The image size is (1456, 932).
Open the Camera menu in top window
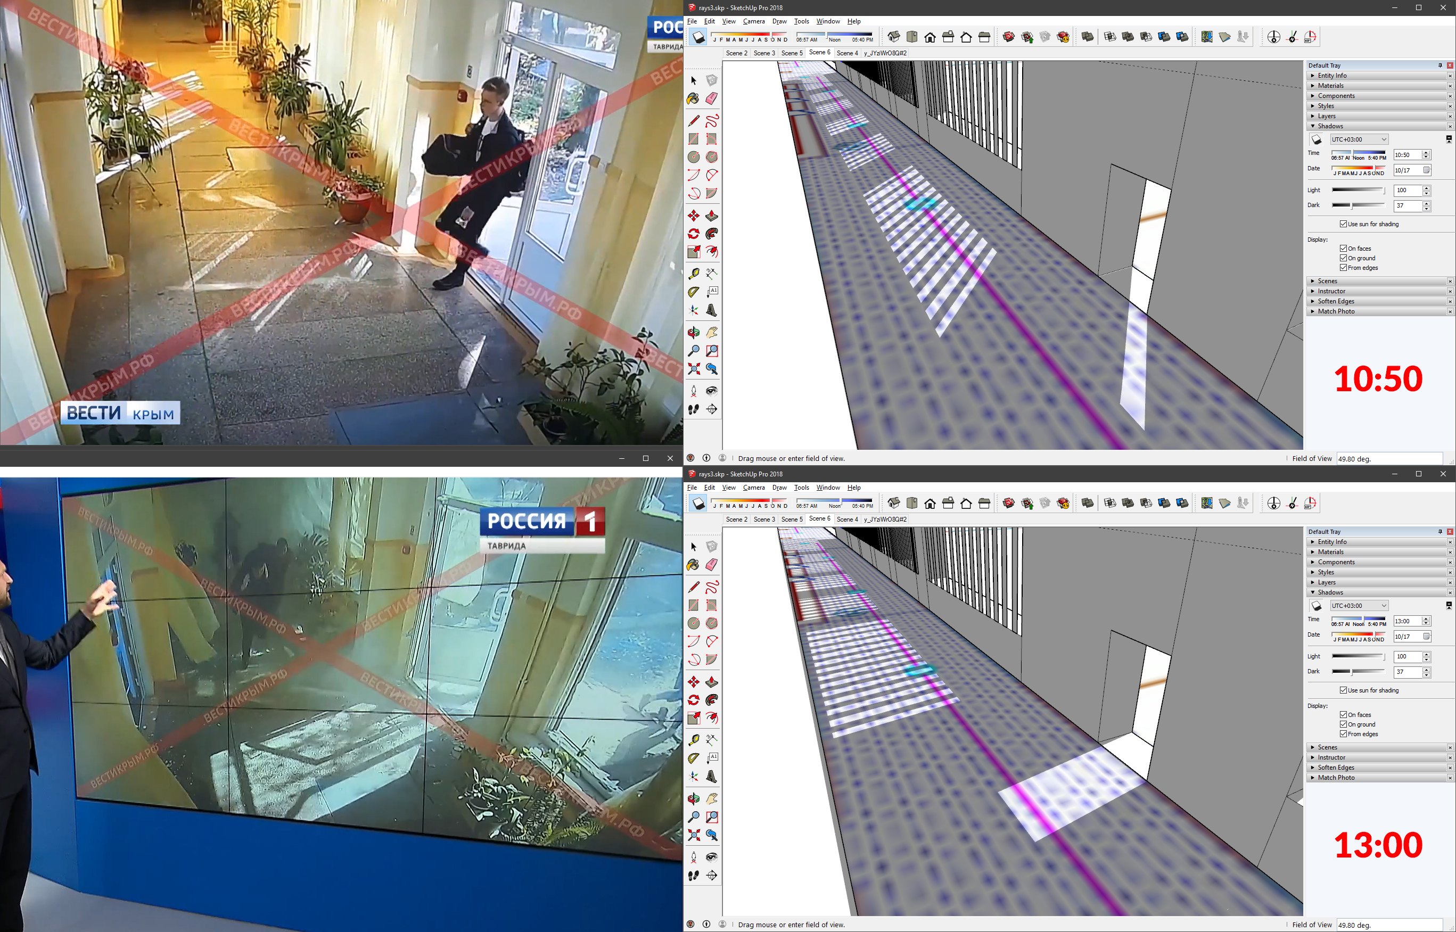coord(753,21)
